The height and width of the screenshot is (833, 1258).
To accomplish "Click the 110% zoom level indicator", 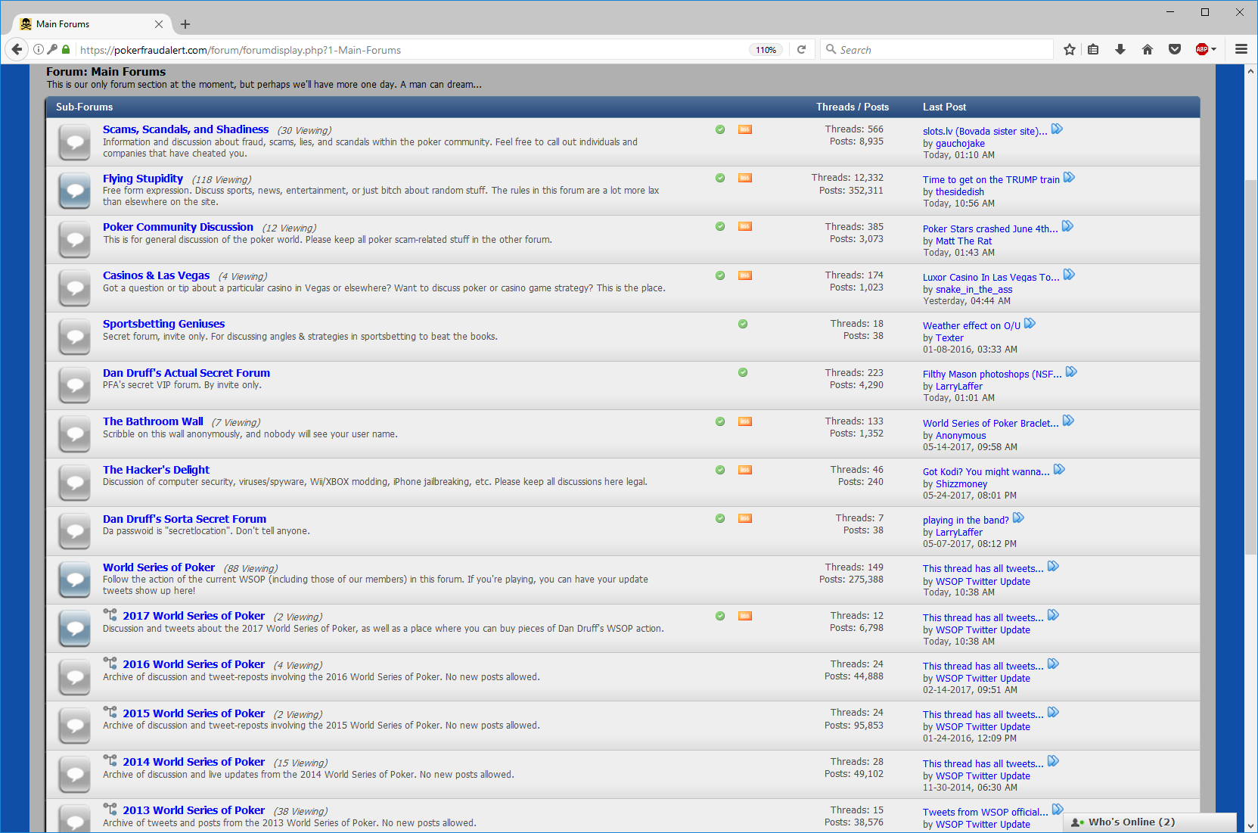I will 766,50.
